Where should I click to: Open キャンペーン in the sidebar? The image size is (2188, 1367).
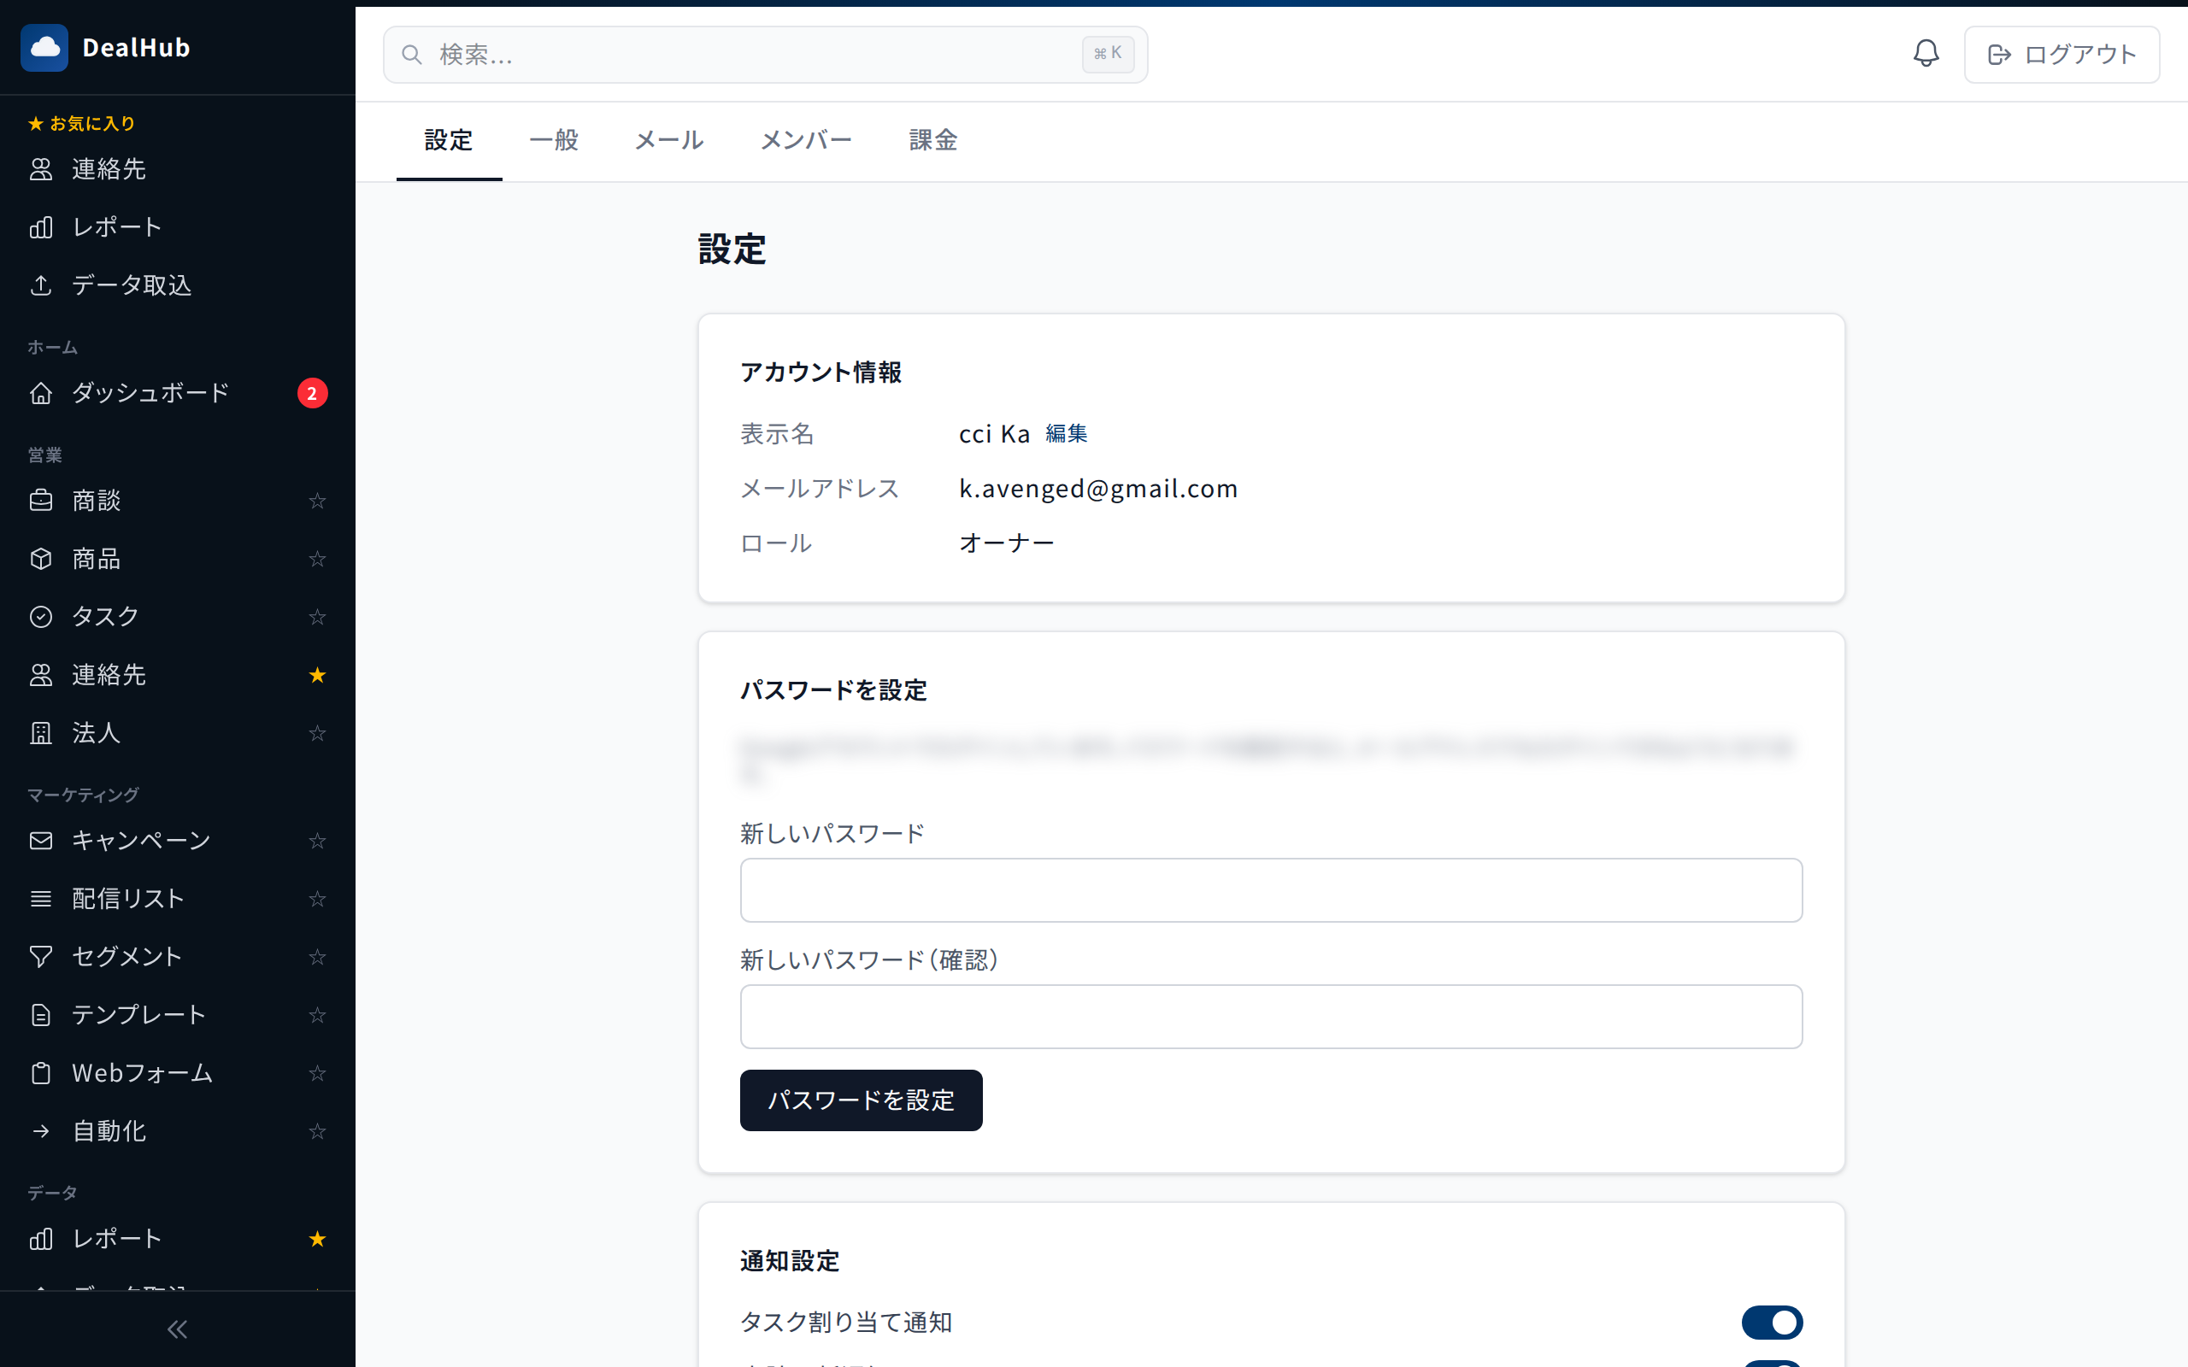tap(141, 841)
